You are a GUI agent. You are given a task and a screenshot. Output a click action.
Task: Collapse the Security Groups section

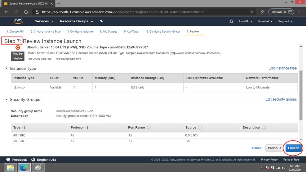coord(6,99)
